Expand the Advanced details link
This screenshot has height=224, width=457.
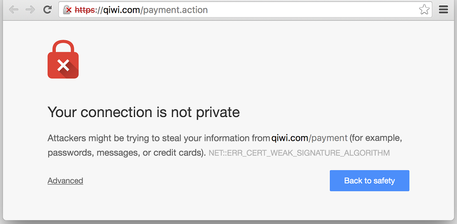(x=65, y=181)
